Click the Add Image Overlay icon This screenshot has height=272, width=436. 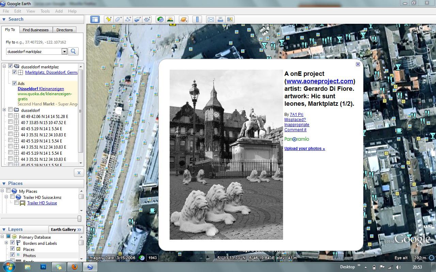tap(137, 19)
